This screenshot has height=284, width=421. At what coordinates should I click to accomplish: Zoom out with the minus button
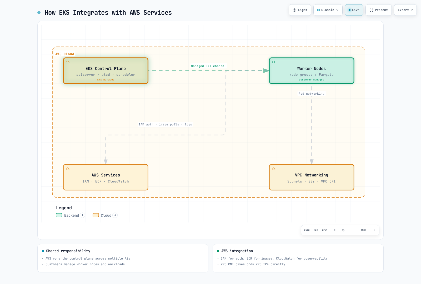tap(353, 230)
